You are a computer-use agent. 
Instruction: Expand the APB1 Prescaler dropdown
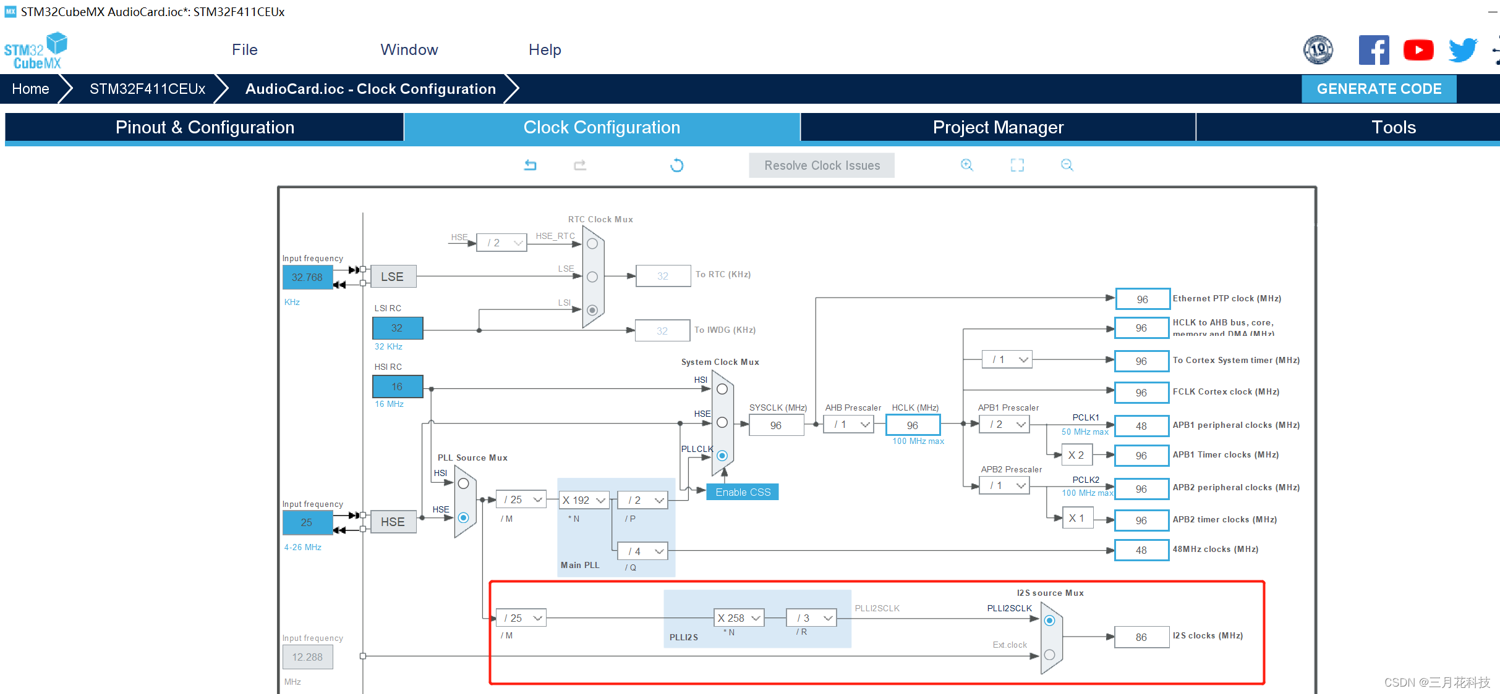click(1005, 424)
